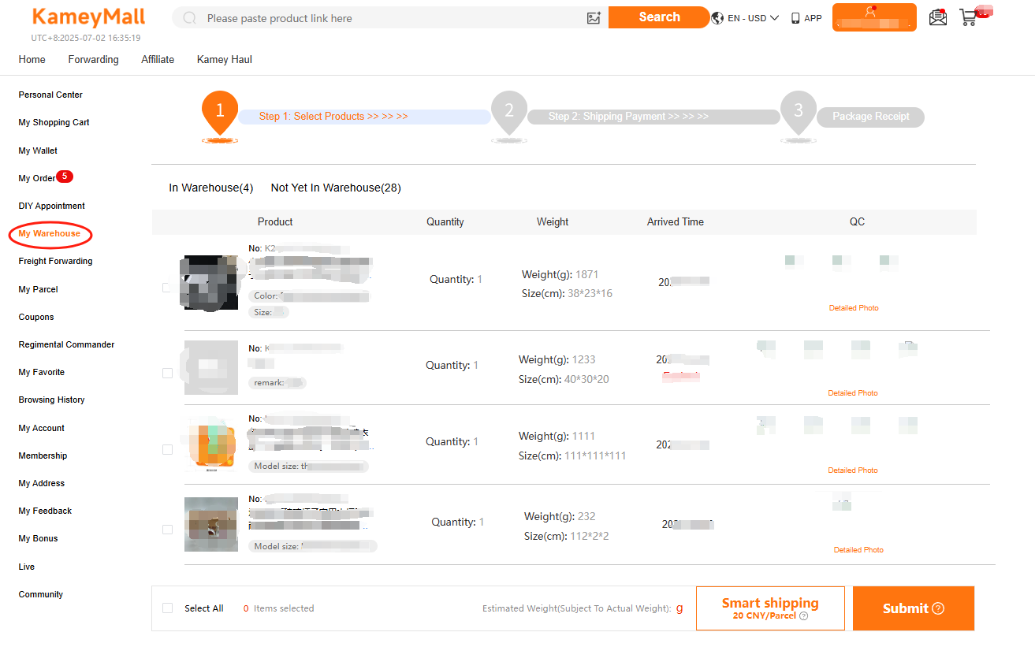Viewport: 1035px width, 647px height.
Task: Open thumbnail of the 1233g product
Action: pos(210,367)
